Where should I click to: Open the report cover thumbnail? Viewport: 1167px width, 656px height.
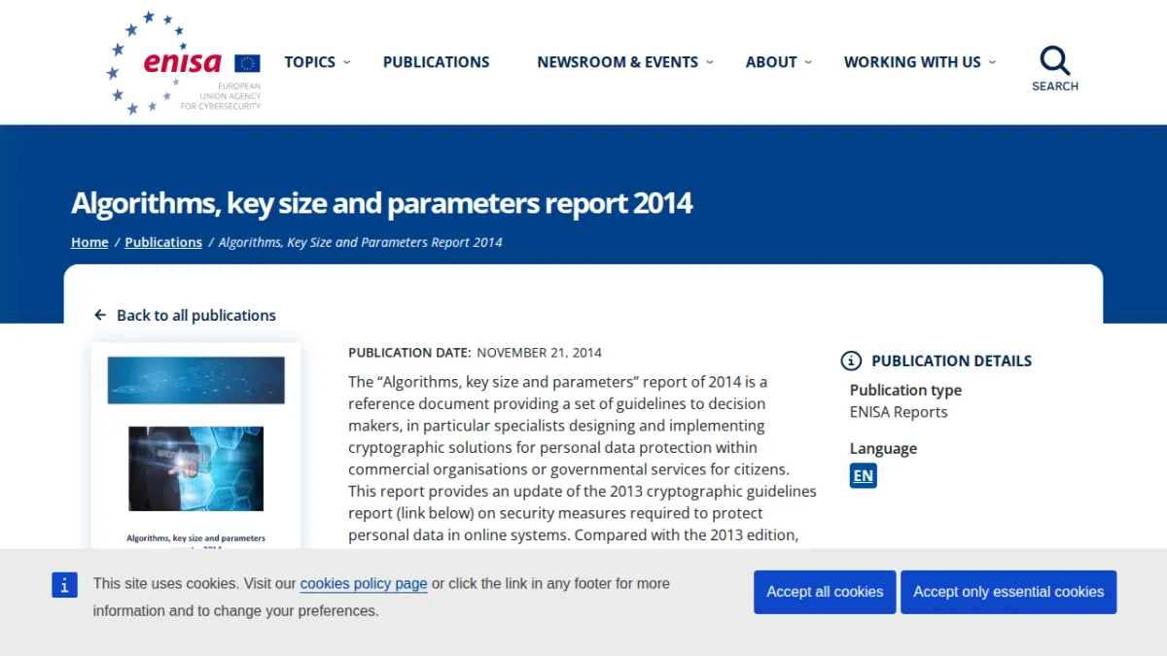pos(196,447)
